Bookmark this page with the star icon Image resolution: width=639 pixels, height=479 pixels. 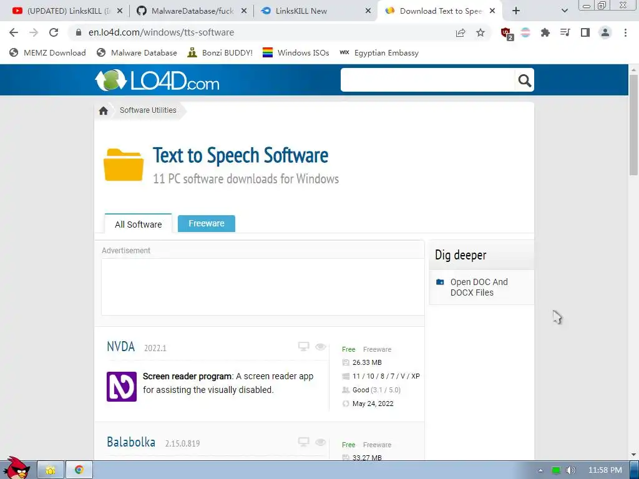pos(480,32)
